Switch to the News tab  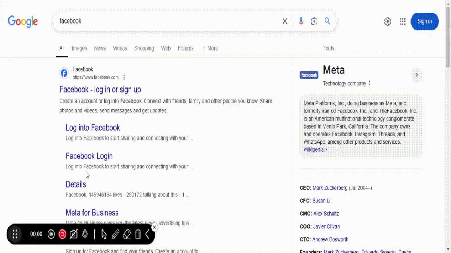point(100,48)
